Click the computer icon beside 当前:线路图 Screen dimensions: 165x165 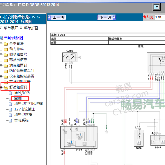1,38
